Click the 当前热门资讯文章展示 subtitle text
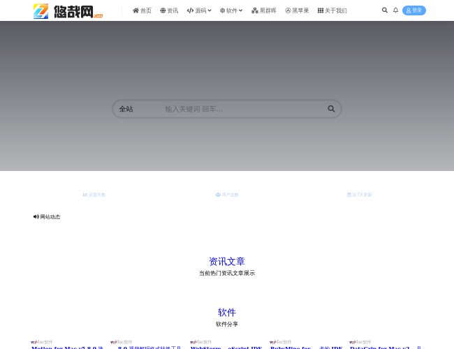 (227, 273)
